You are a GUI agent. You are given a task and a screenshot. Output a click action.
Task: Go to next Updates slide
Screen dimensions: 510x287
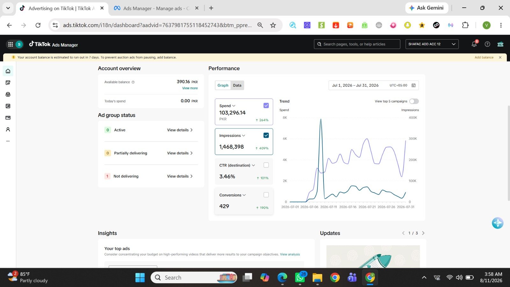[x=423, y=233]
